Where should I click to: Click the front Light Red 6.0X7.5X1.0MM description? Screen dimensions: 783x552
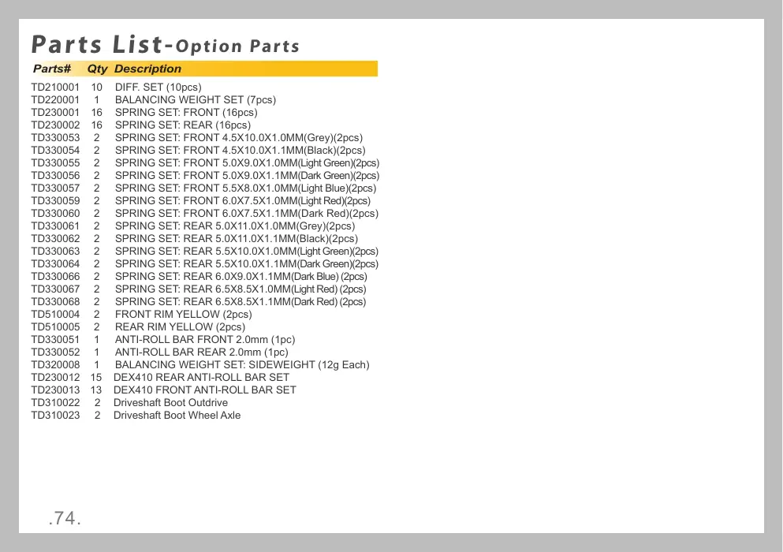coord(243,201)
